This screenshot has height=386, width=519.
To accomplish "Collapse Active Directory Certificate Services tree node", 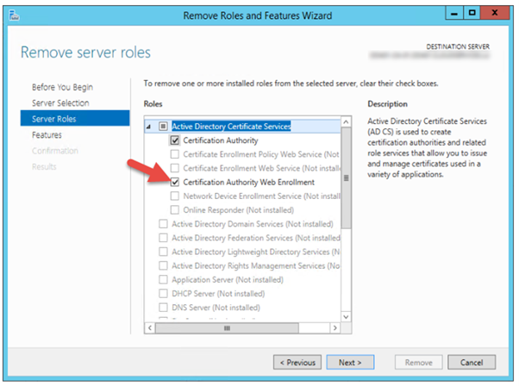I will (148, 127).
